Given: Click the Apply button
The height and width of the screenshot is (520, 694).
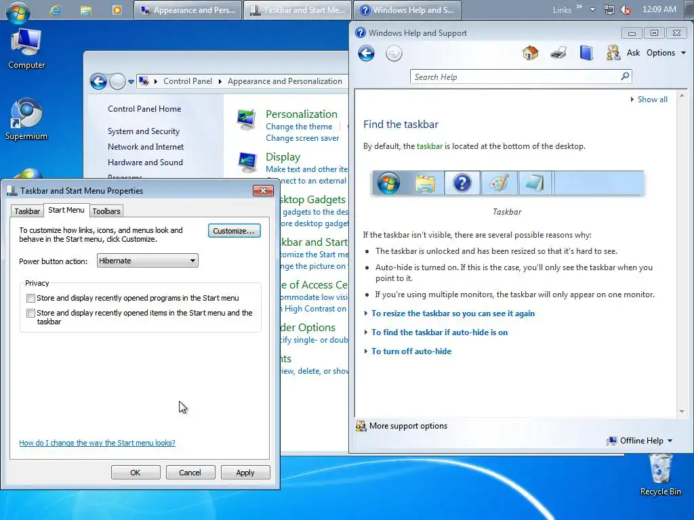Looking at the screenshot, I should (x=245, y=472).
